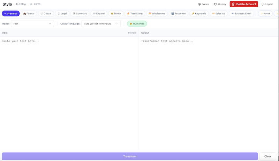Image resolution: width=279 pixels, height=161 pixels.
Task: Select the Formal style chip
Action: coord(29,14)
